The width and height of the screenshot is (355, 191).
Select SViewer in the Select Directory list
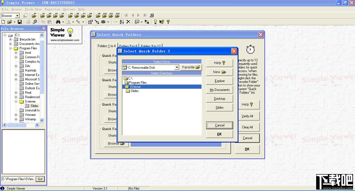coord(162,87)
